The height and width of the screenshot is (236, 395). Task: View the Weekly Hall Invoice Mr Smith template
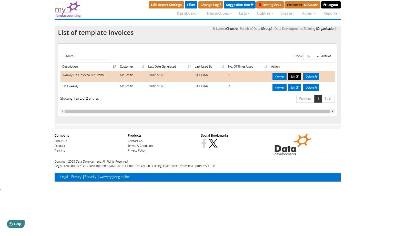tap(279, 77)
